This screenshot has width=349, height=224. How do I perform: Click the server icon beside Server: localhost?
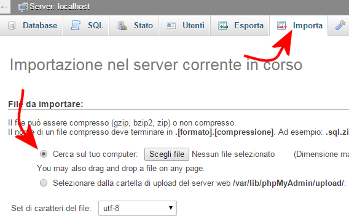[23, 7]
